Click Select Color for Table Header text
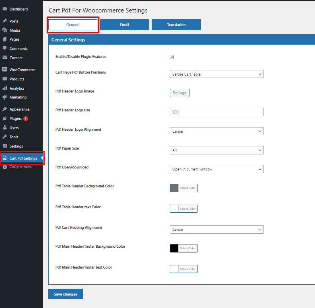Viewport: 315px width, 308px height. pos(187,209)
